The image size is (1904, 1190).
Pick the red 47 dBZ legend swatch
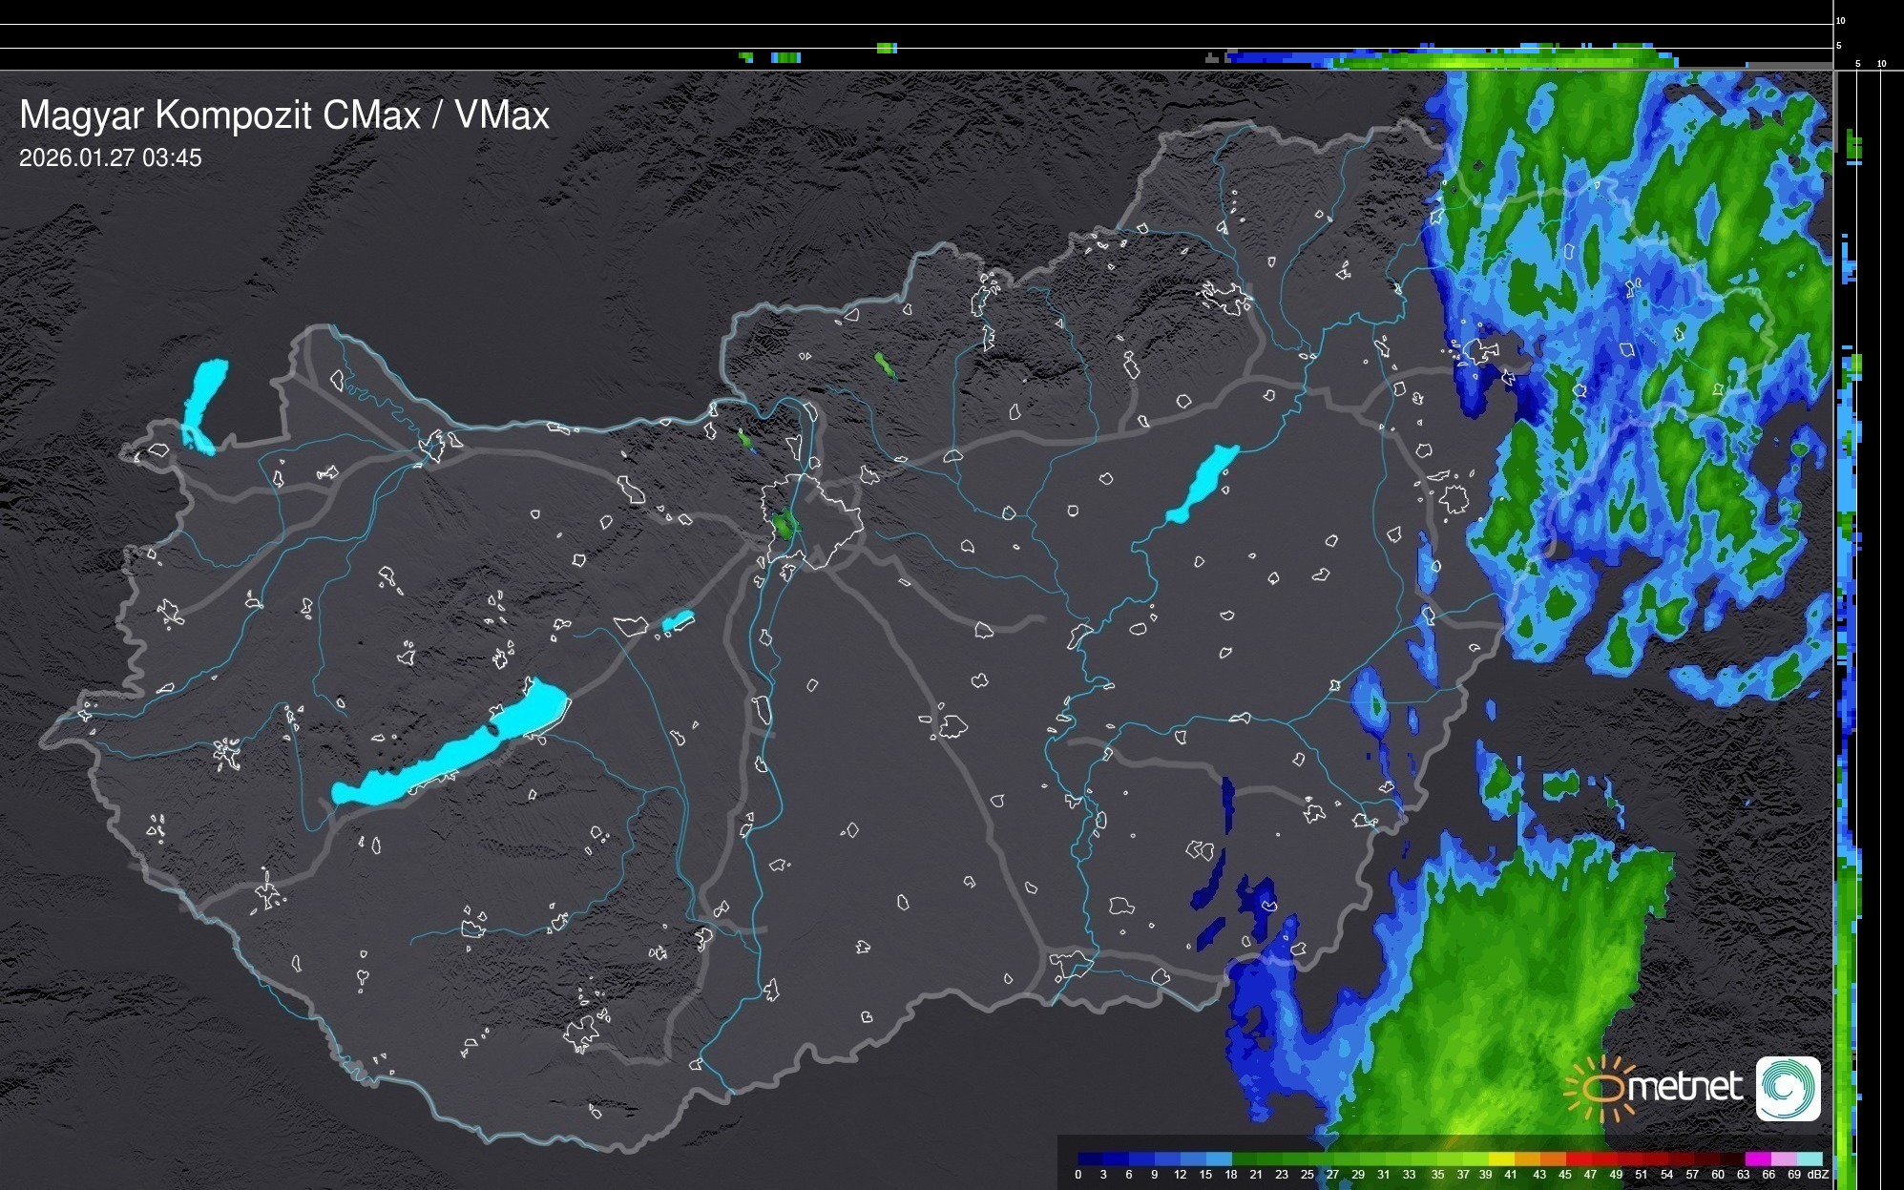[x=1603, y=1159]
